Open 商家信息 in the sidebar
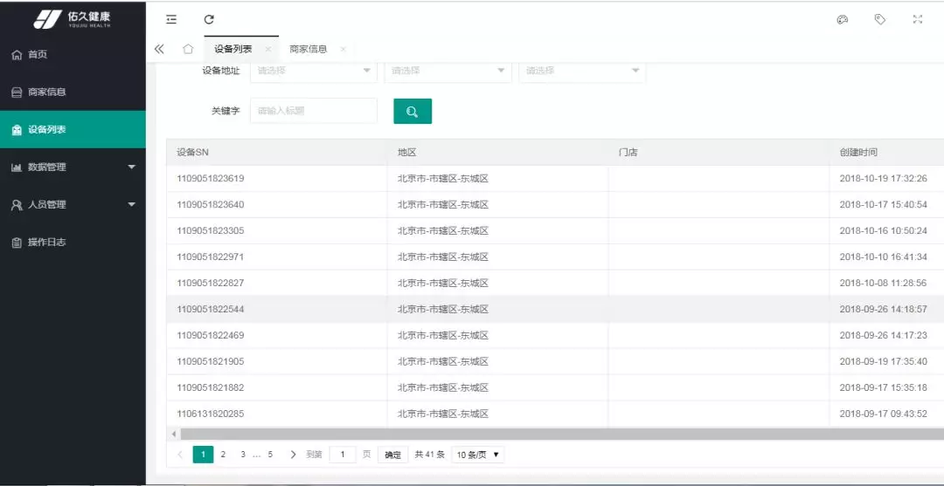Image resolution: width=944 pixels, height=486 pixels. pos(73,92)
